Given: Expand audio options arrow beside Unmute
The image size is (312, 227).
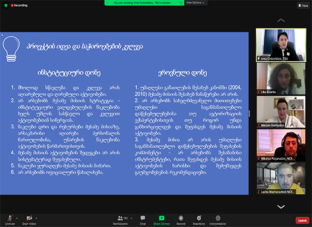Looking at the screenshot, I should tap(17, 218).
